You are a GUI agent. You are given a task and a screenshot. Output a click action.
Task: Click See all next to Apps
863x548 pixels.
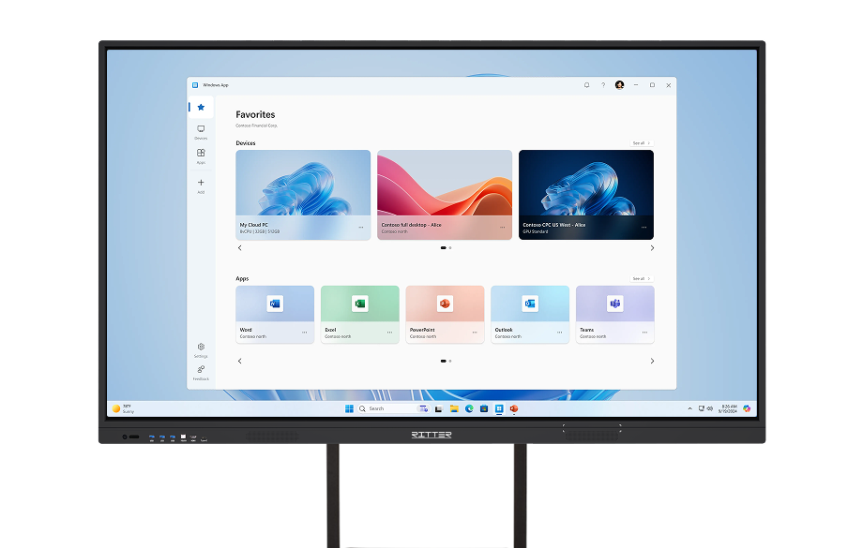(x=641, y=278)
